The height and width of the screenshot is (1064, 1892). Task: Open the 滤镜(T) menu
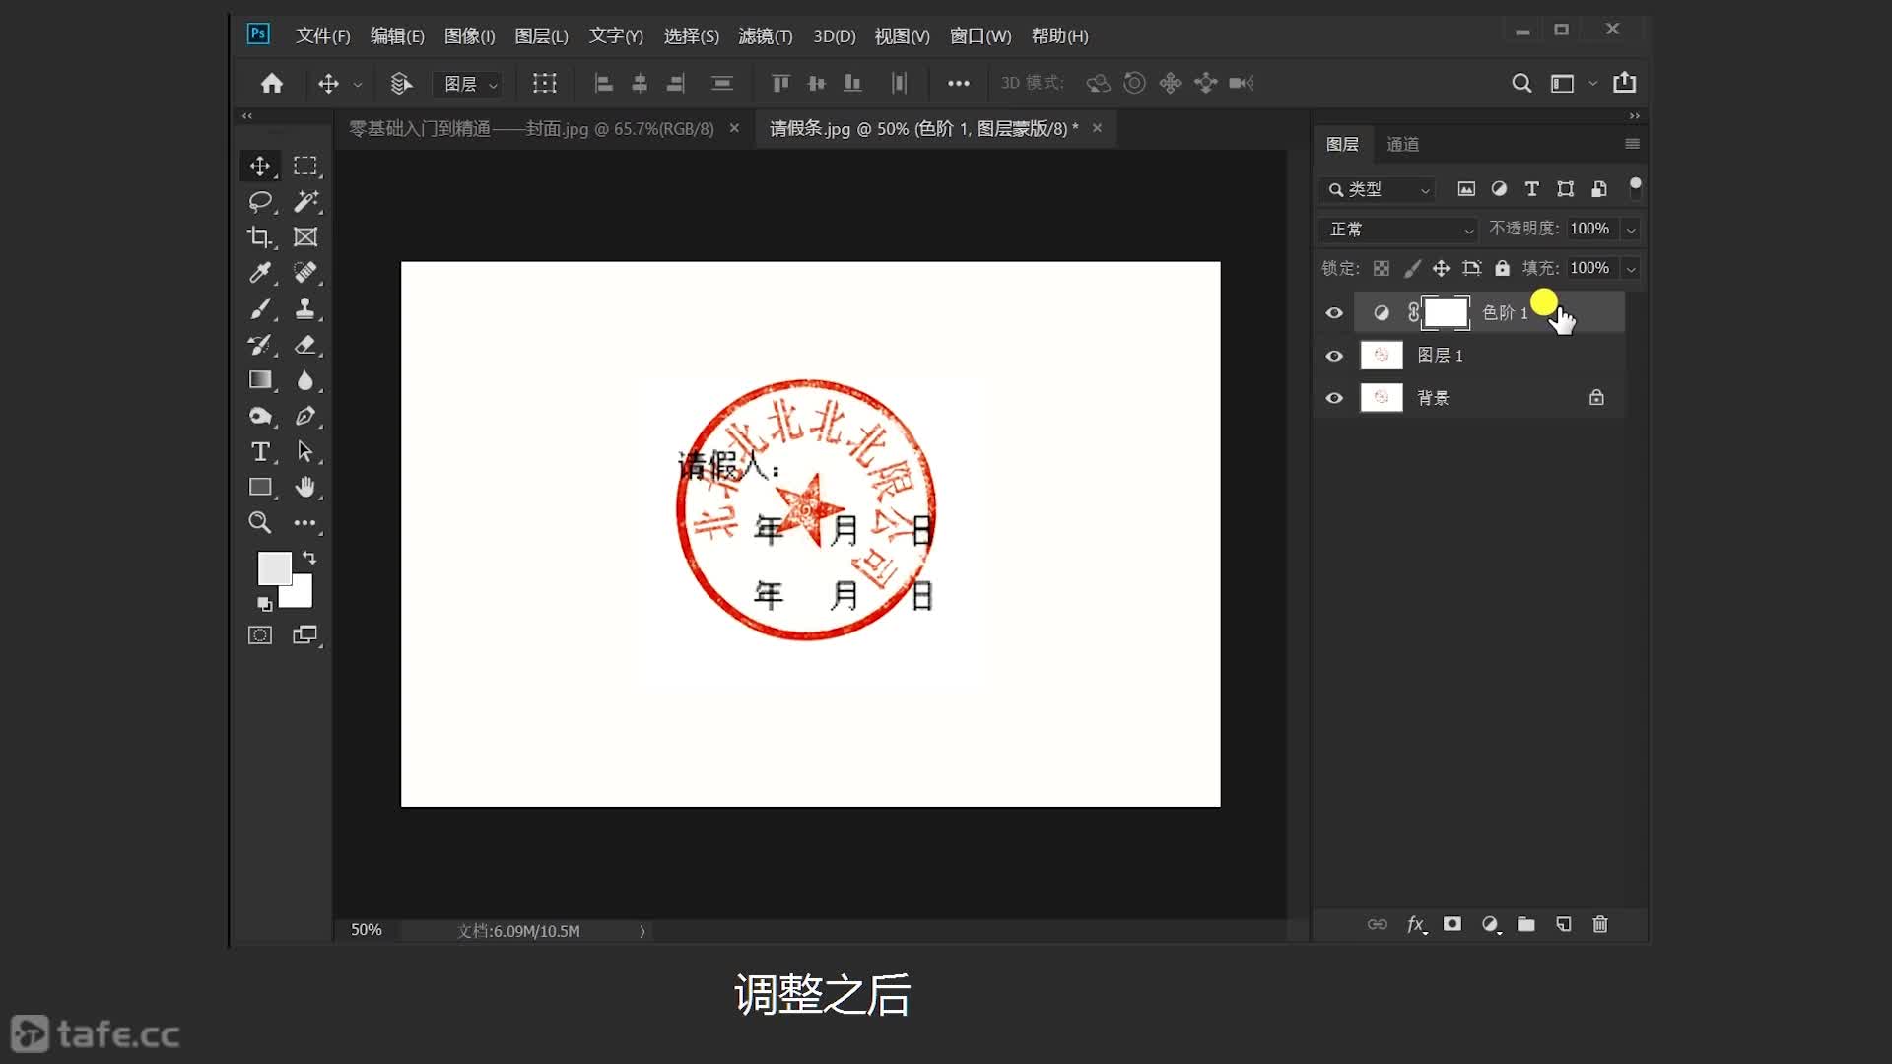pyautogui.click(x=766, y=36)
